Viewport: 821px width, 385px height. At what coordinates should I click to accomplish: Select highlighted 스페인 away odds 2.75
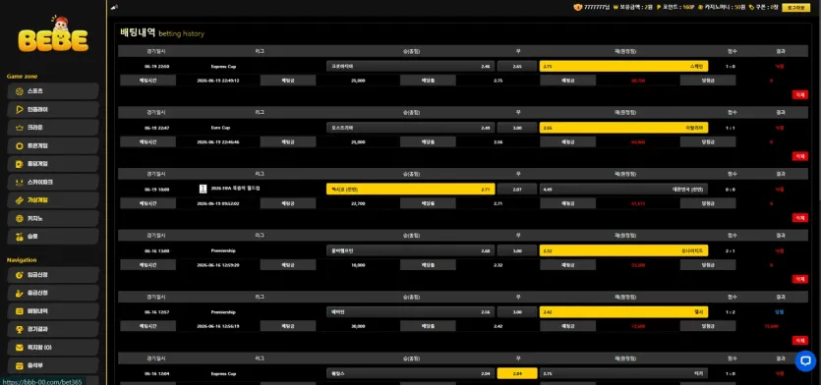623,67
